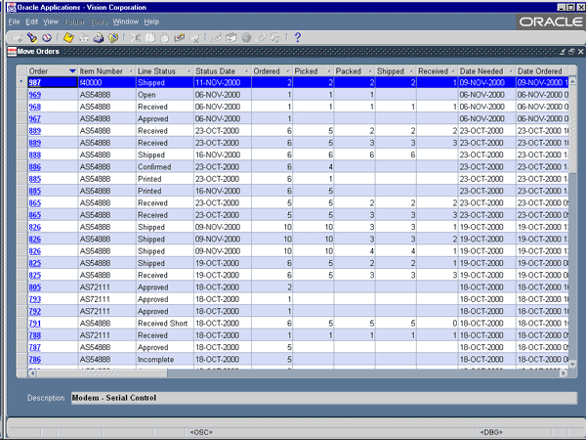The image size is (586, 440).
Task: Click the Edit Field pencil icon
Action: 216,38
